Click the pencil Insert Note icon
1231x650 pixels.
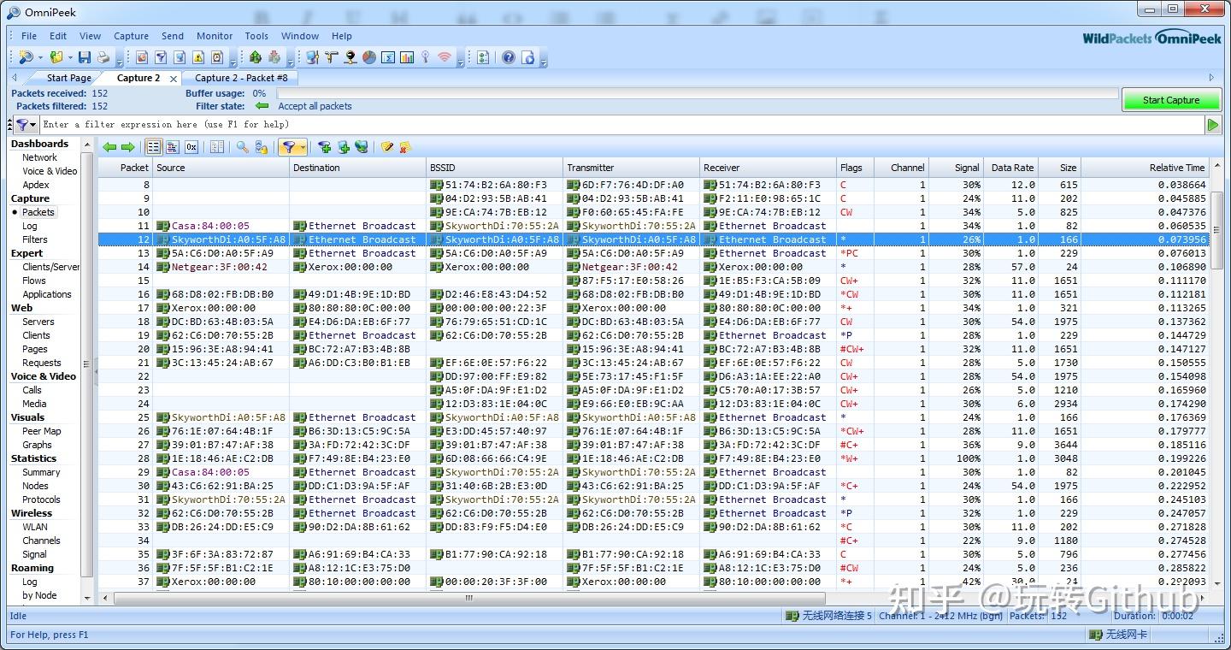[387, 147]
